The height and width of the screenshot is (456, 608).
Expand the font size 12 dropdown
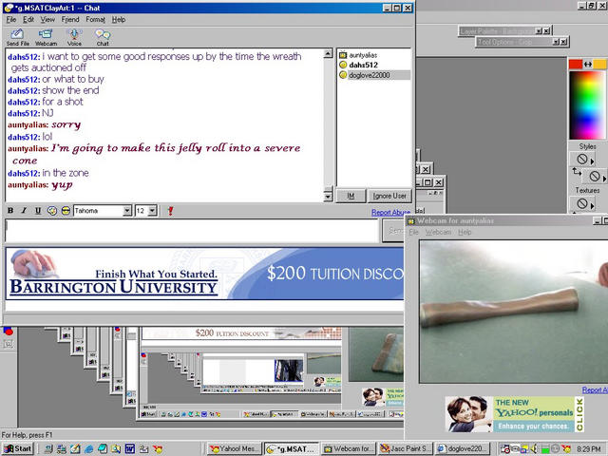(153, 211)
